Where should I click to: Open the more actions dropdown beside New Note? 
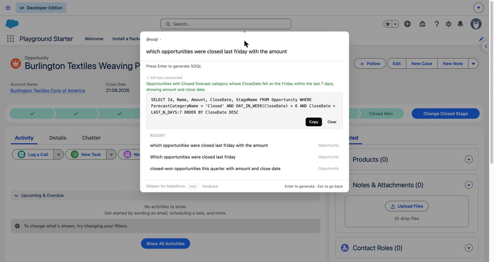coord(473,63)
